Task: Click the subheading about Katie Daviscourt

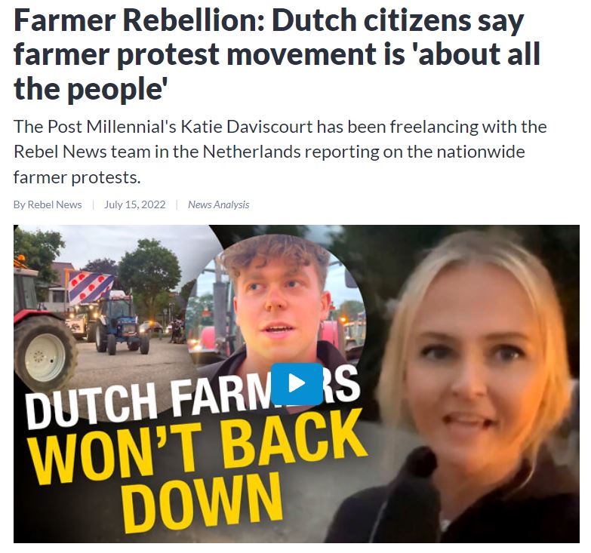Action: coord(280,152)
